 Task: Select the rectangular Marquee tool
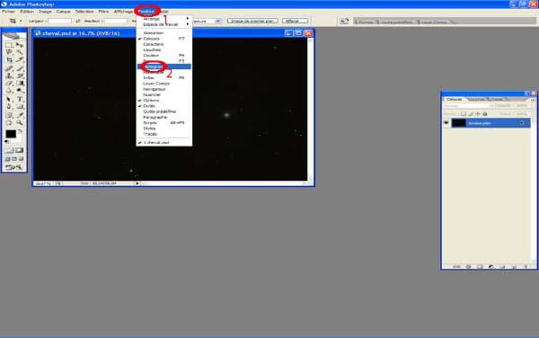pyautogui.click(x=9, y=45)
